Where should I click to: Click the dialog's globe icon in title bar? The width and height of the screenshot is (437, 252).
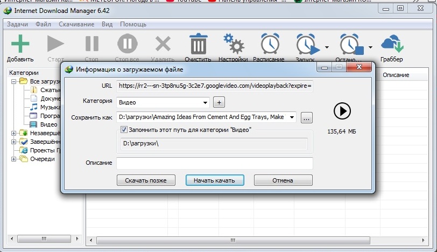69,69
